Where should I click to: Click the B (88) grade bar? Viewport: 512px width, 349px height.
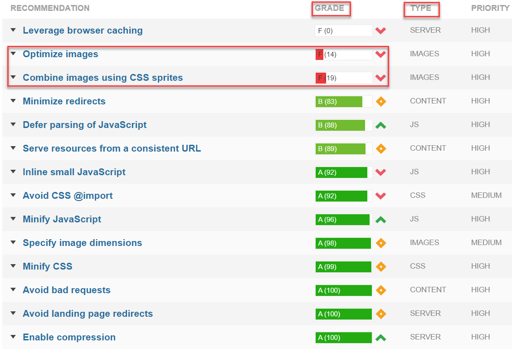[x=343, y=125]
